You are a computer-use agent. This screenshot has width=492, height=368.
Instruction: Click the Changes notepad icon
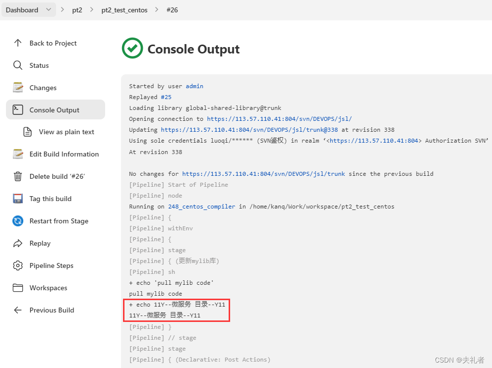point(18,88)
